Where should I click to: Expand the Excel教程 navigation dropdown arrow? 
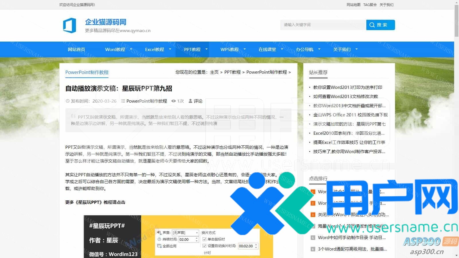point(170,49)
